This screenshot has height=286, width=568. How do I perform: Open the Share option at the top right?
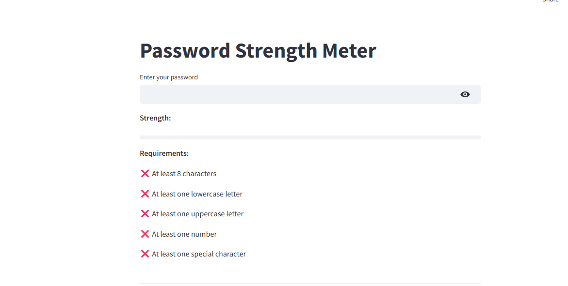click(551, 2)
